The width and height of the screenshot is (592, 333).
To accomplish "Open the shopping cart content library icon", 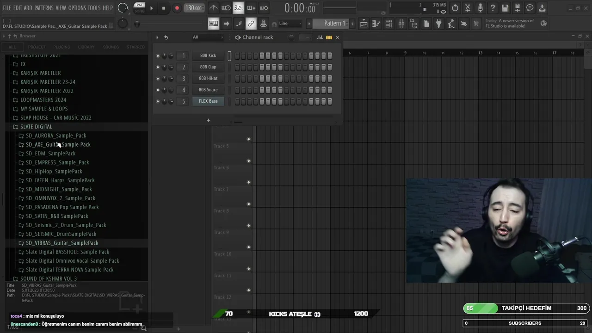I will point(476,24).
